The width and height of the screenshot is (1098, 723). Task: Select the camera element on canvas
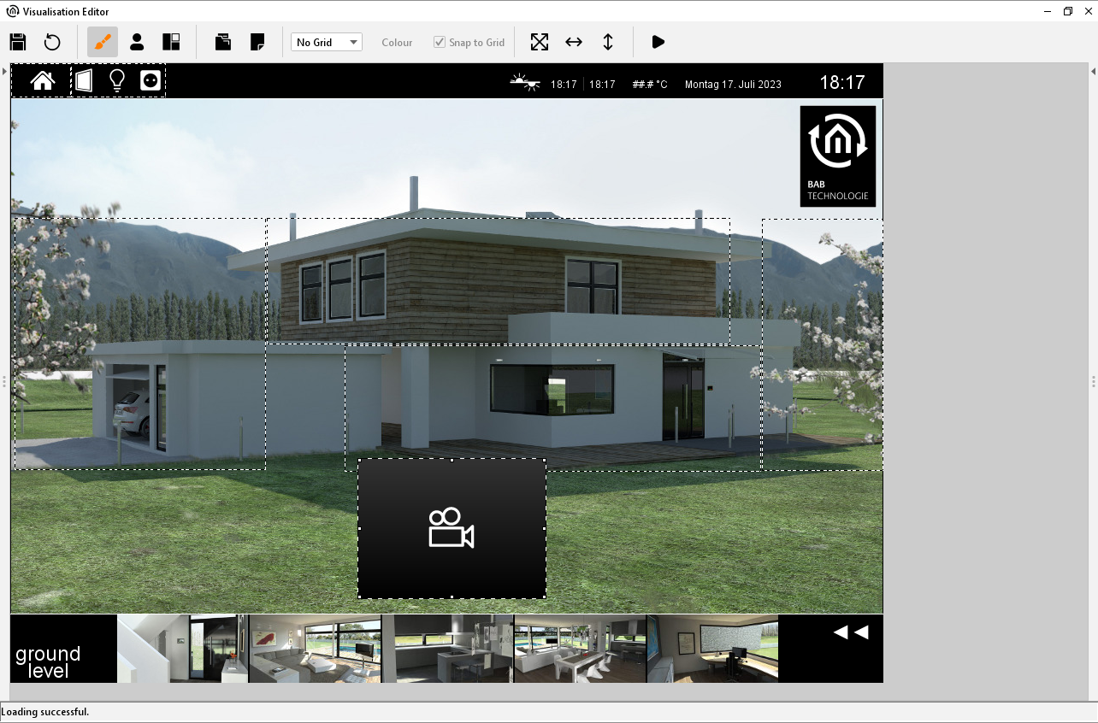tap(452, 528)
